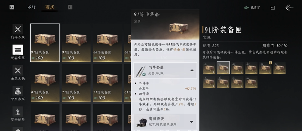The image size is (302, 131).
Task: Select the first 86阶装备匣 shop item
Action: 107,43
